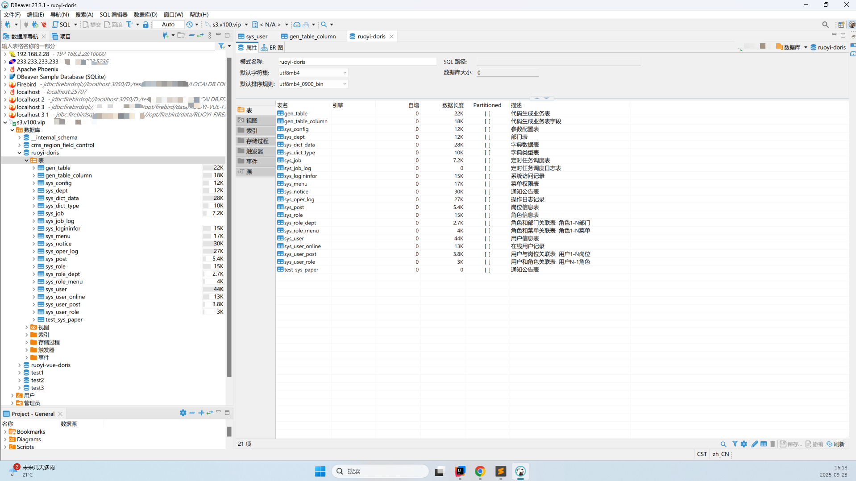Click the pencil edit icon in bottom toolbar
The height and width of the screenshot is (481, 856).
[x=754, y=444]
